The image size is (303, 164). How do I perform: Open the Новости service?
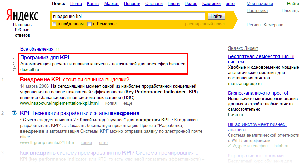[132, 3]
